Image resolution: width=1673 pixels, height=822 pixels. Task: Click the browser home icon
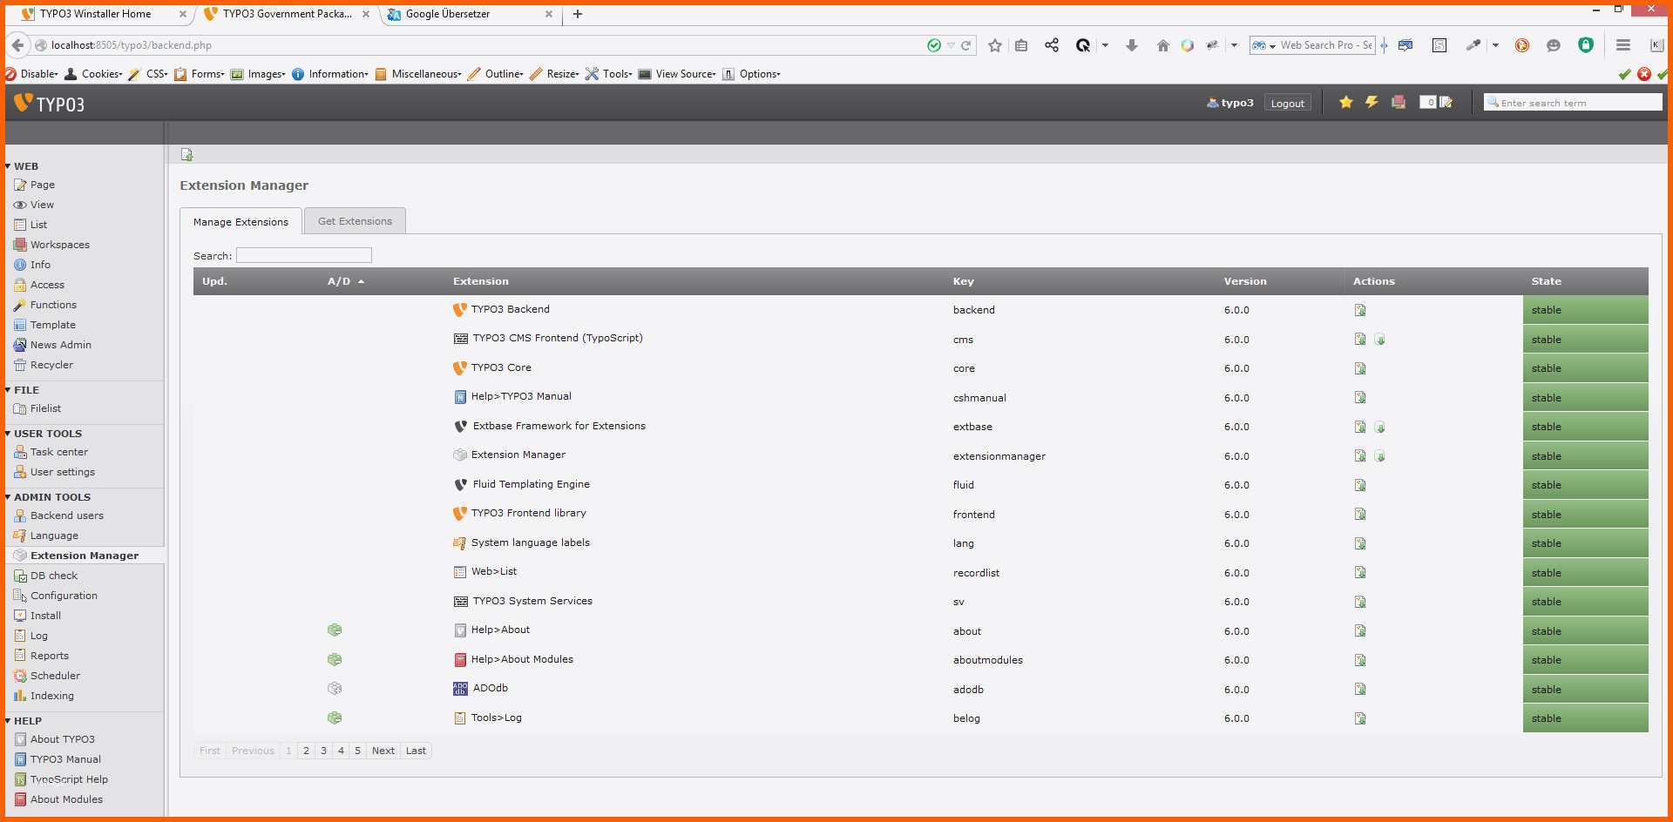(1162, 45)
